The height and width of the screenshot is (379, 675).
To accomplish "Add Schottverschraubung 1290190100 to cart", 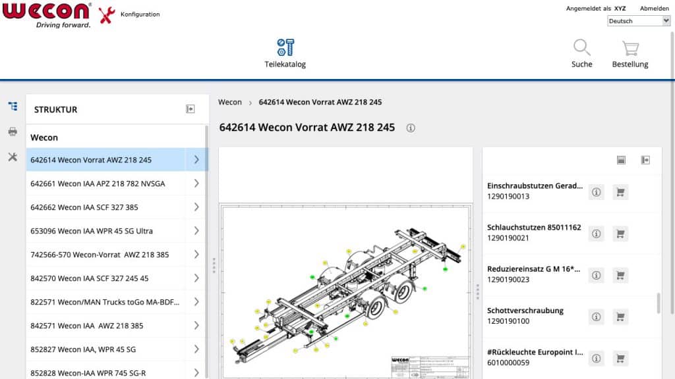I will pyautogui.click(x=620, y=316).
